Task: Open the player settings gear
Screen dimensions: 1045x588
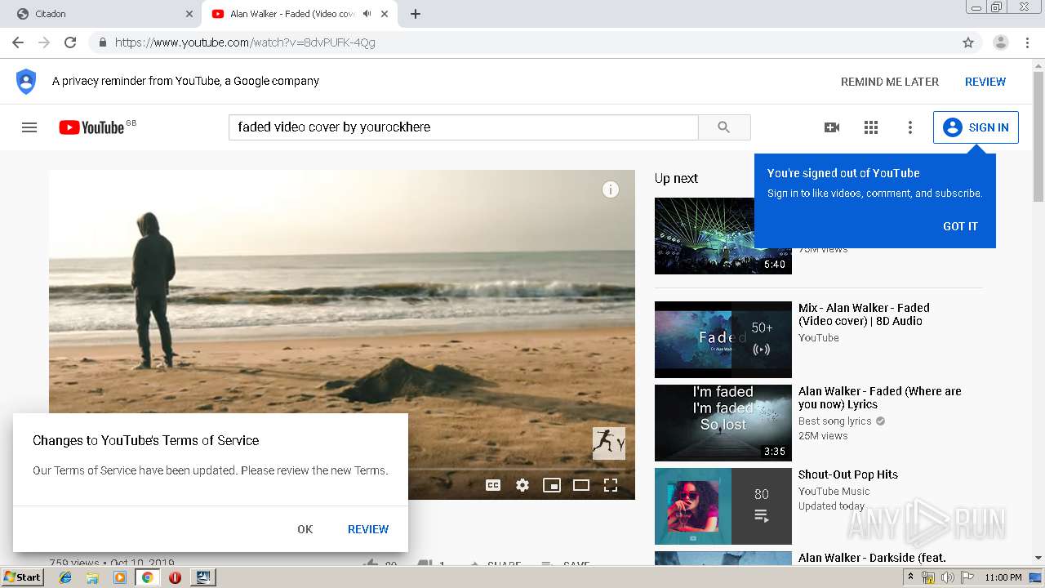Action: [x=522, y=485]
